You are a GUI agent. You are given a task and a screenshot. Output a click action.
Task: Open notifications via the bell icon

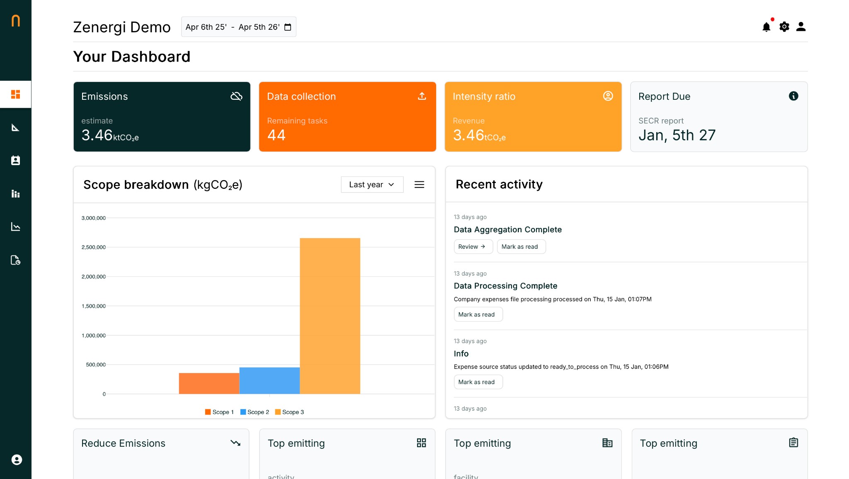(x=767, y=26)
